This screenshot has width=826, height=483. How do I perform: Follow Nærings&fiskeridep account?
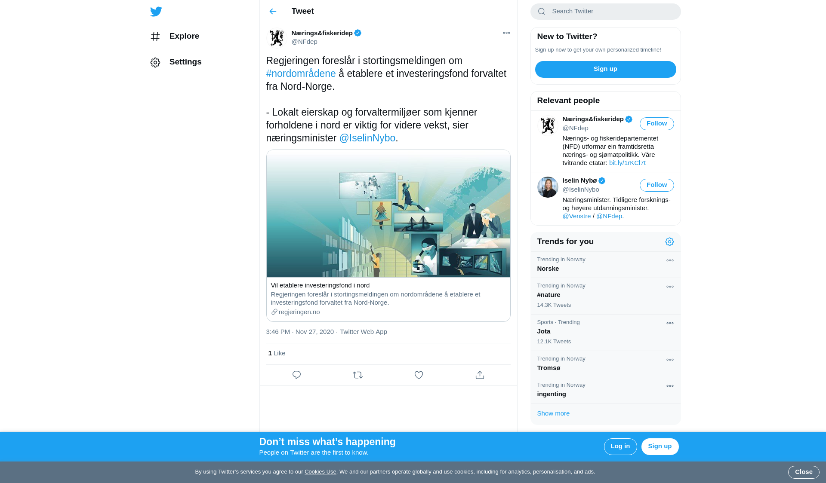click(656, 124)
